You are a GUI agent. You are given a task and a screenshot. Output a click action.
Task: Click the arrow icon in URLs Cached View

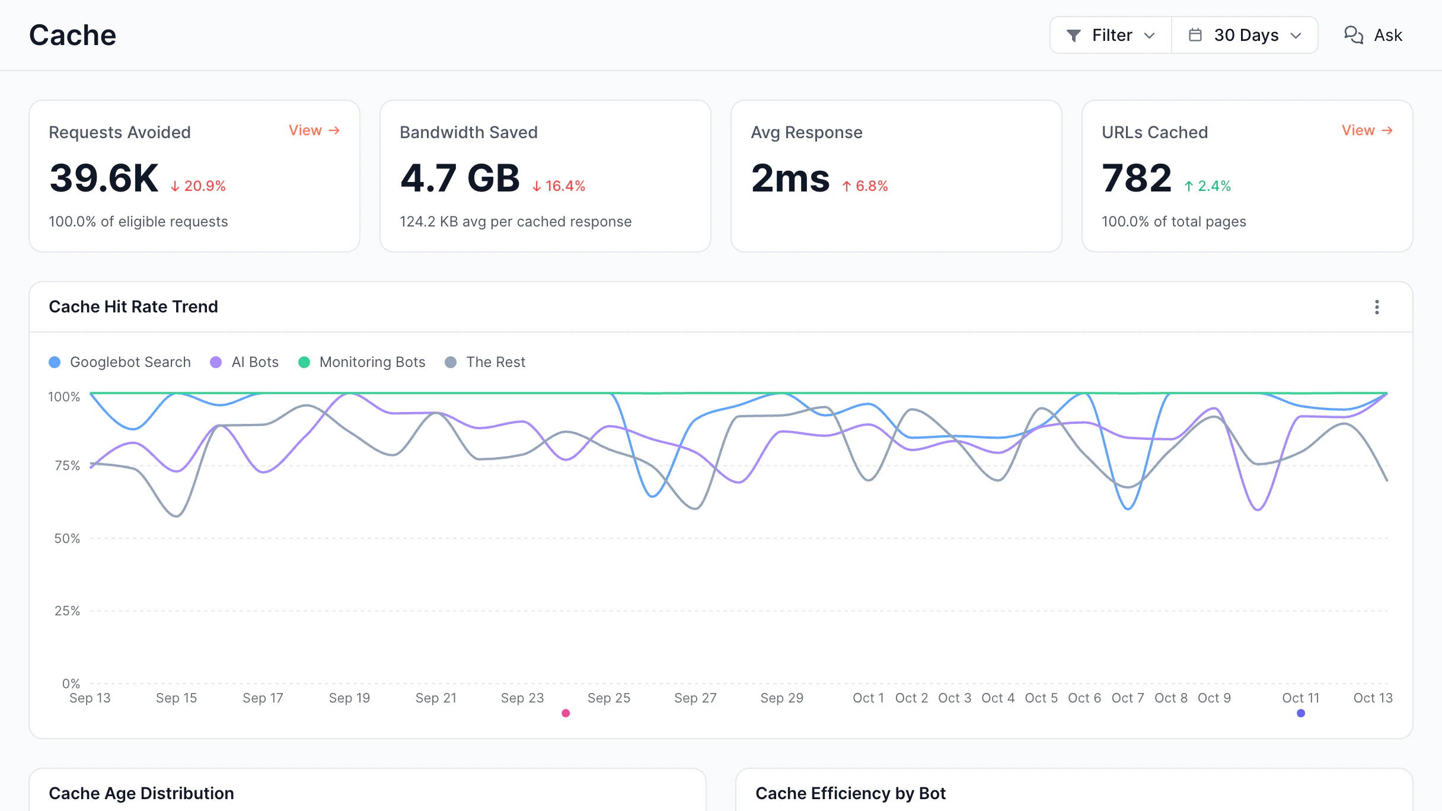coord(1387,130)
